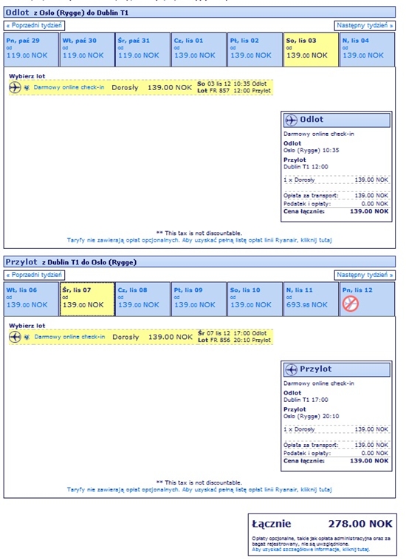The width and height of the screenshot is (406, 560).
Task: Click the small web check-in icon in the outbound flight row
Action: coord(27,87)
